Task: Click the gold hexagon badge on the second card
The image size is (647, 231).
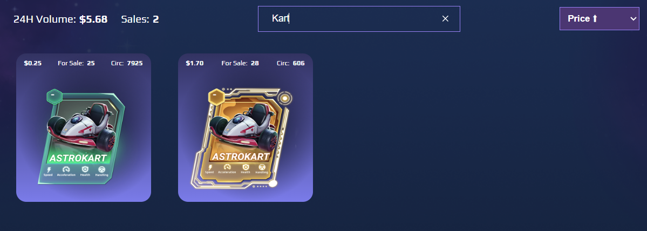Action: coord(216,97)
